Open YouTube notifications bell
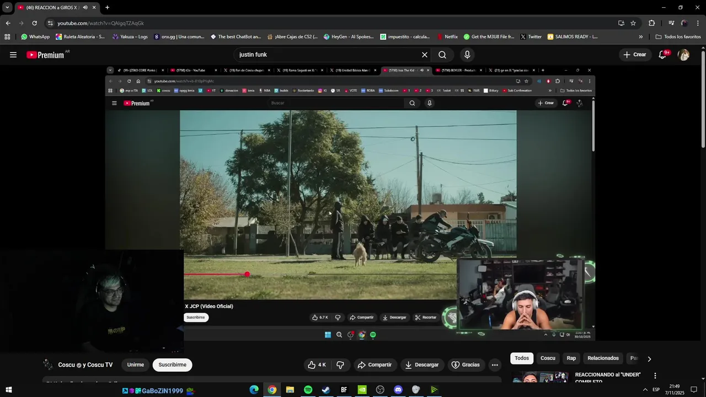Image resolution: width=706 pixels, height=397 pixels. (663, 55)
